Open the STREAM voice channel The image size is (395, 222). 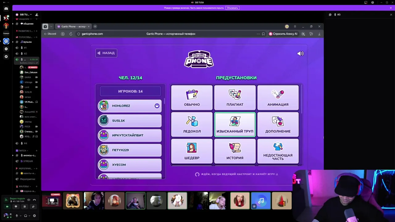[x=27, y=161]
